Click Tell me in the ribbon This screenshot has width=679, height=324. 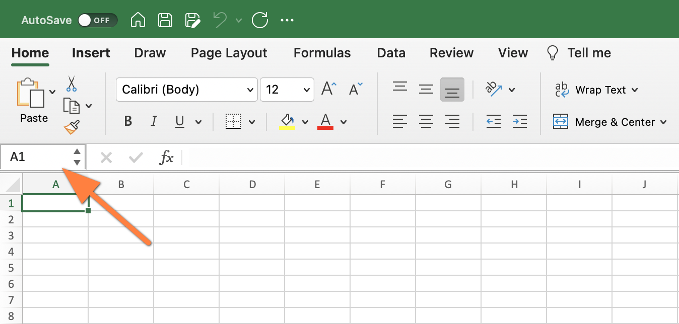point(589,52)
